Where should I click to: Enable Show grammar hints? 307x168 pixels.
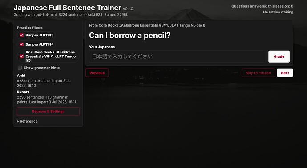click(20, 68)
